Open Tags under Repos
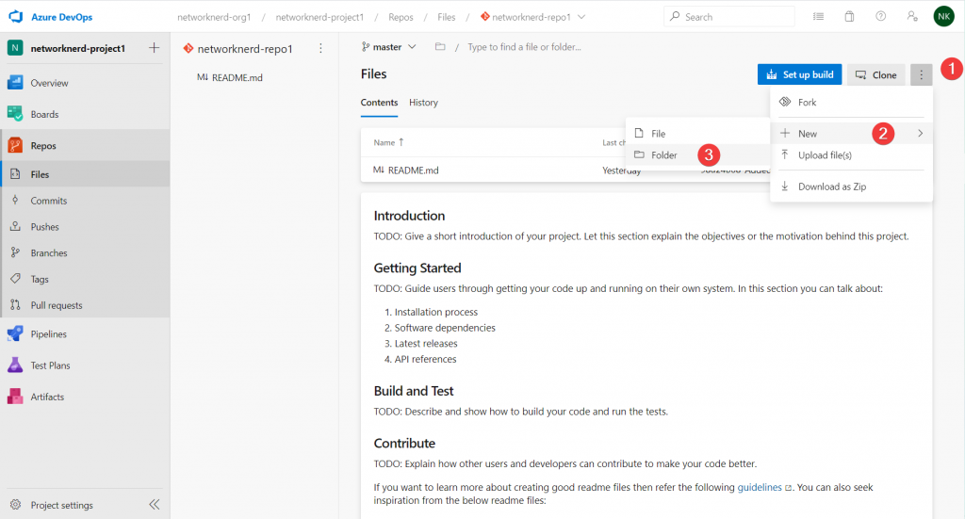This screenshot has width=965, height=519. pyautogui.click(x=85, y=279)
